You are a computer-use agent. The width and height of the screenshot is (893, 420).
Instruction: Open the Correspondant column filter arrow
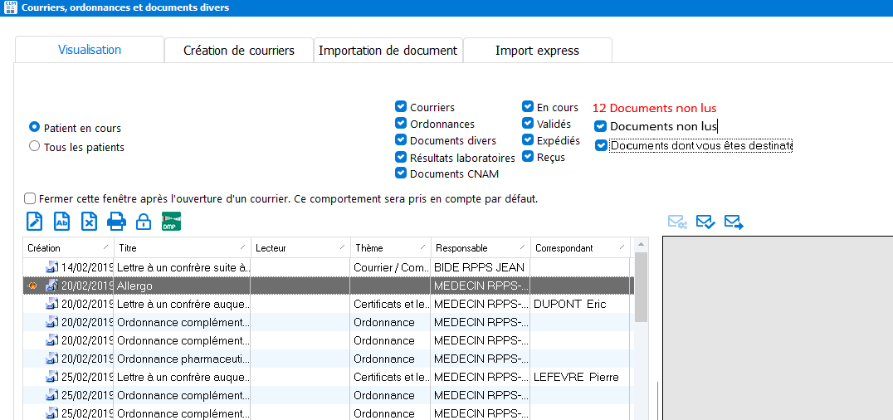(x=622, y=248)
